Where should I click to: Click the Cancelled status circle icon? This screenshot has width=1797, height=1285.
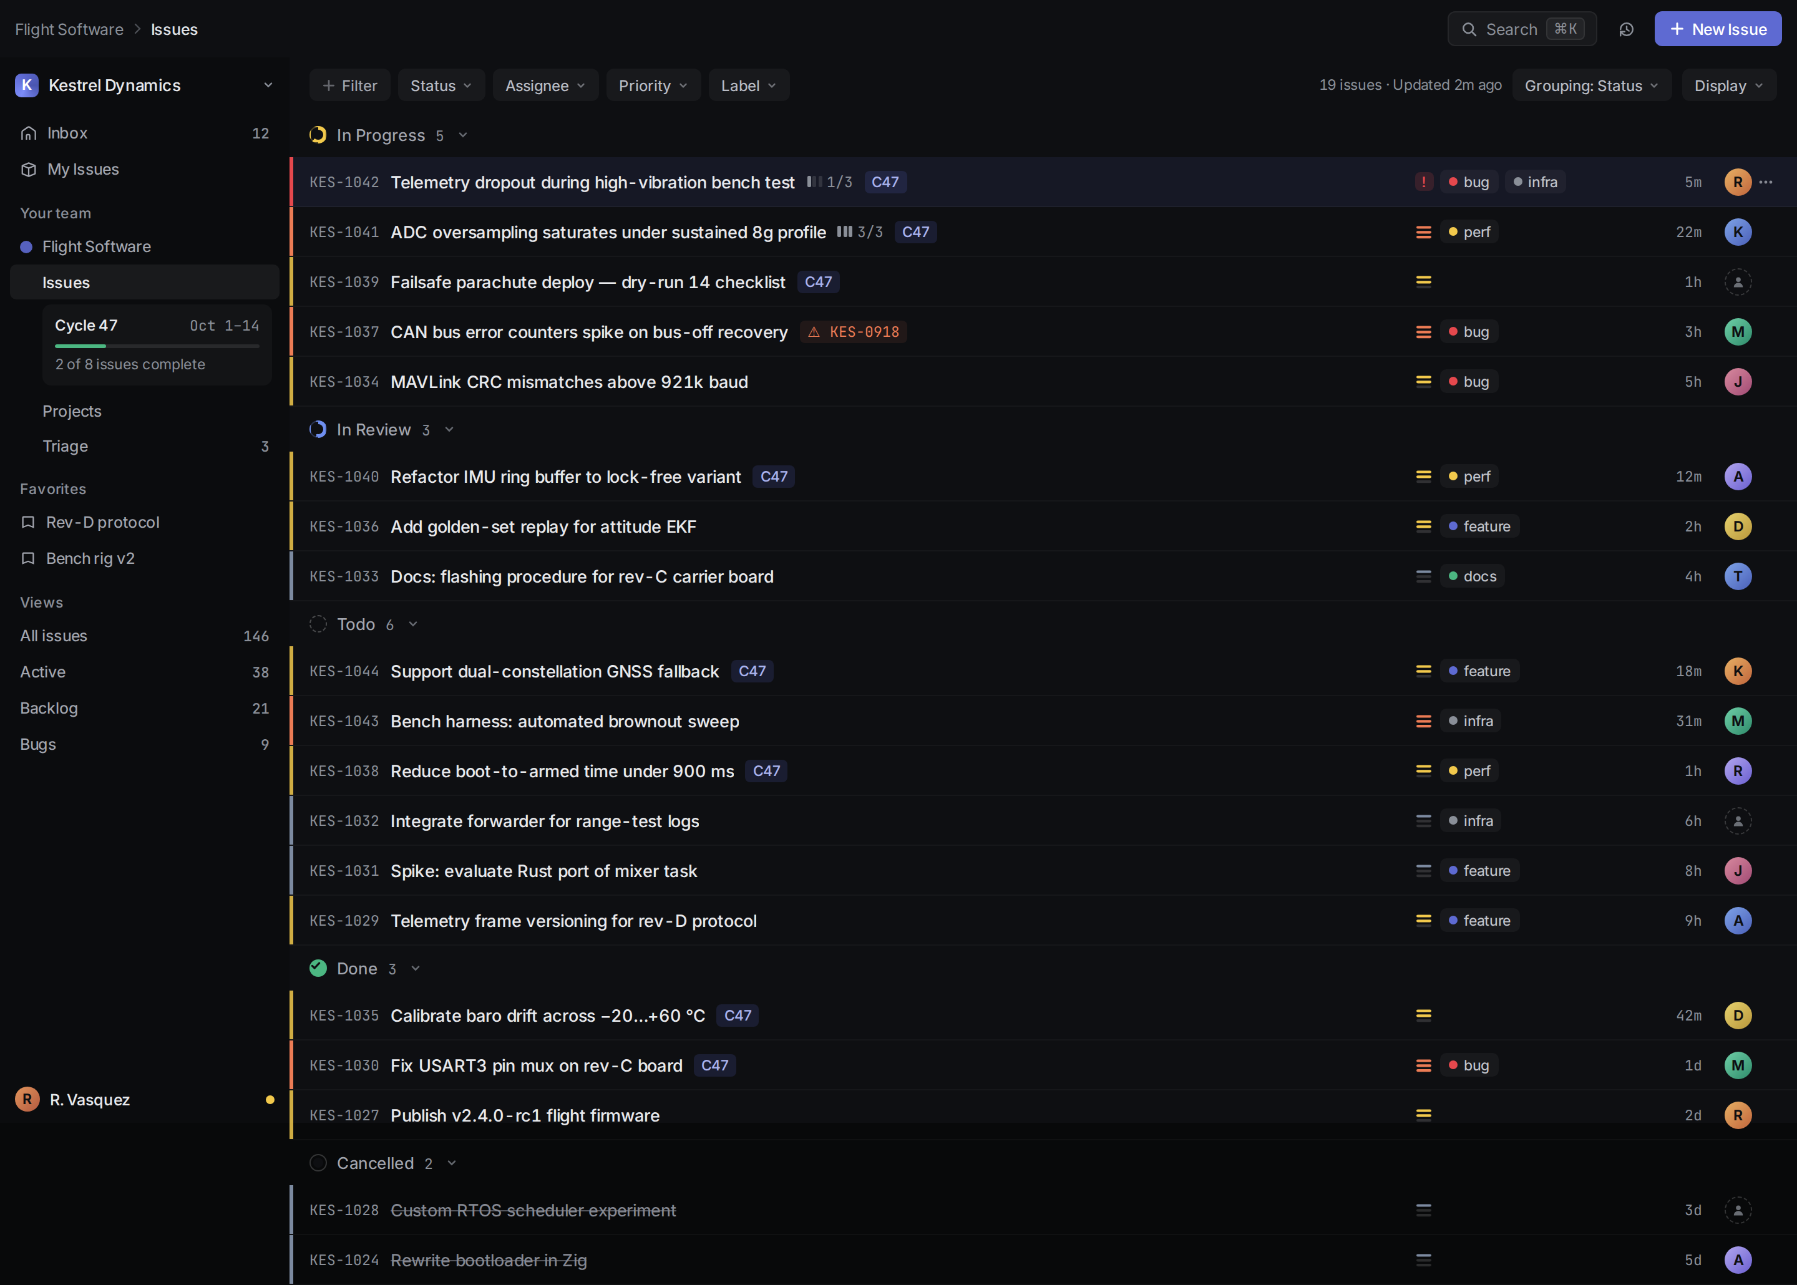(x=318, y=1162)
